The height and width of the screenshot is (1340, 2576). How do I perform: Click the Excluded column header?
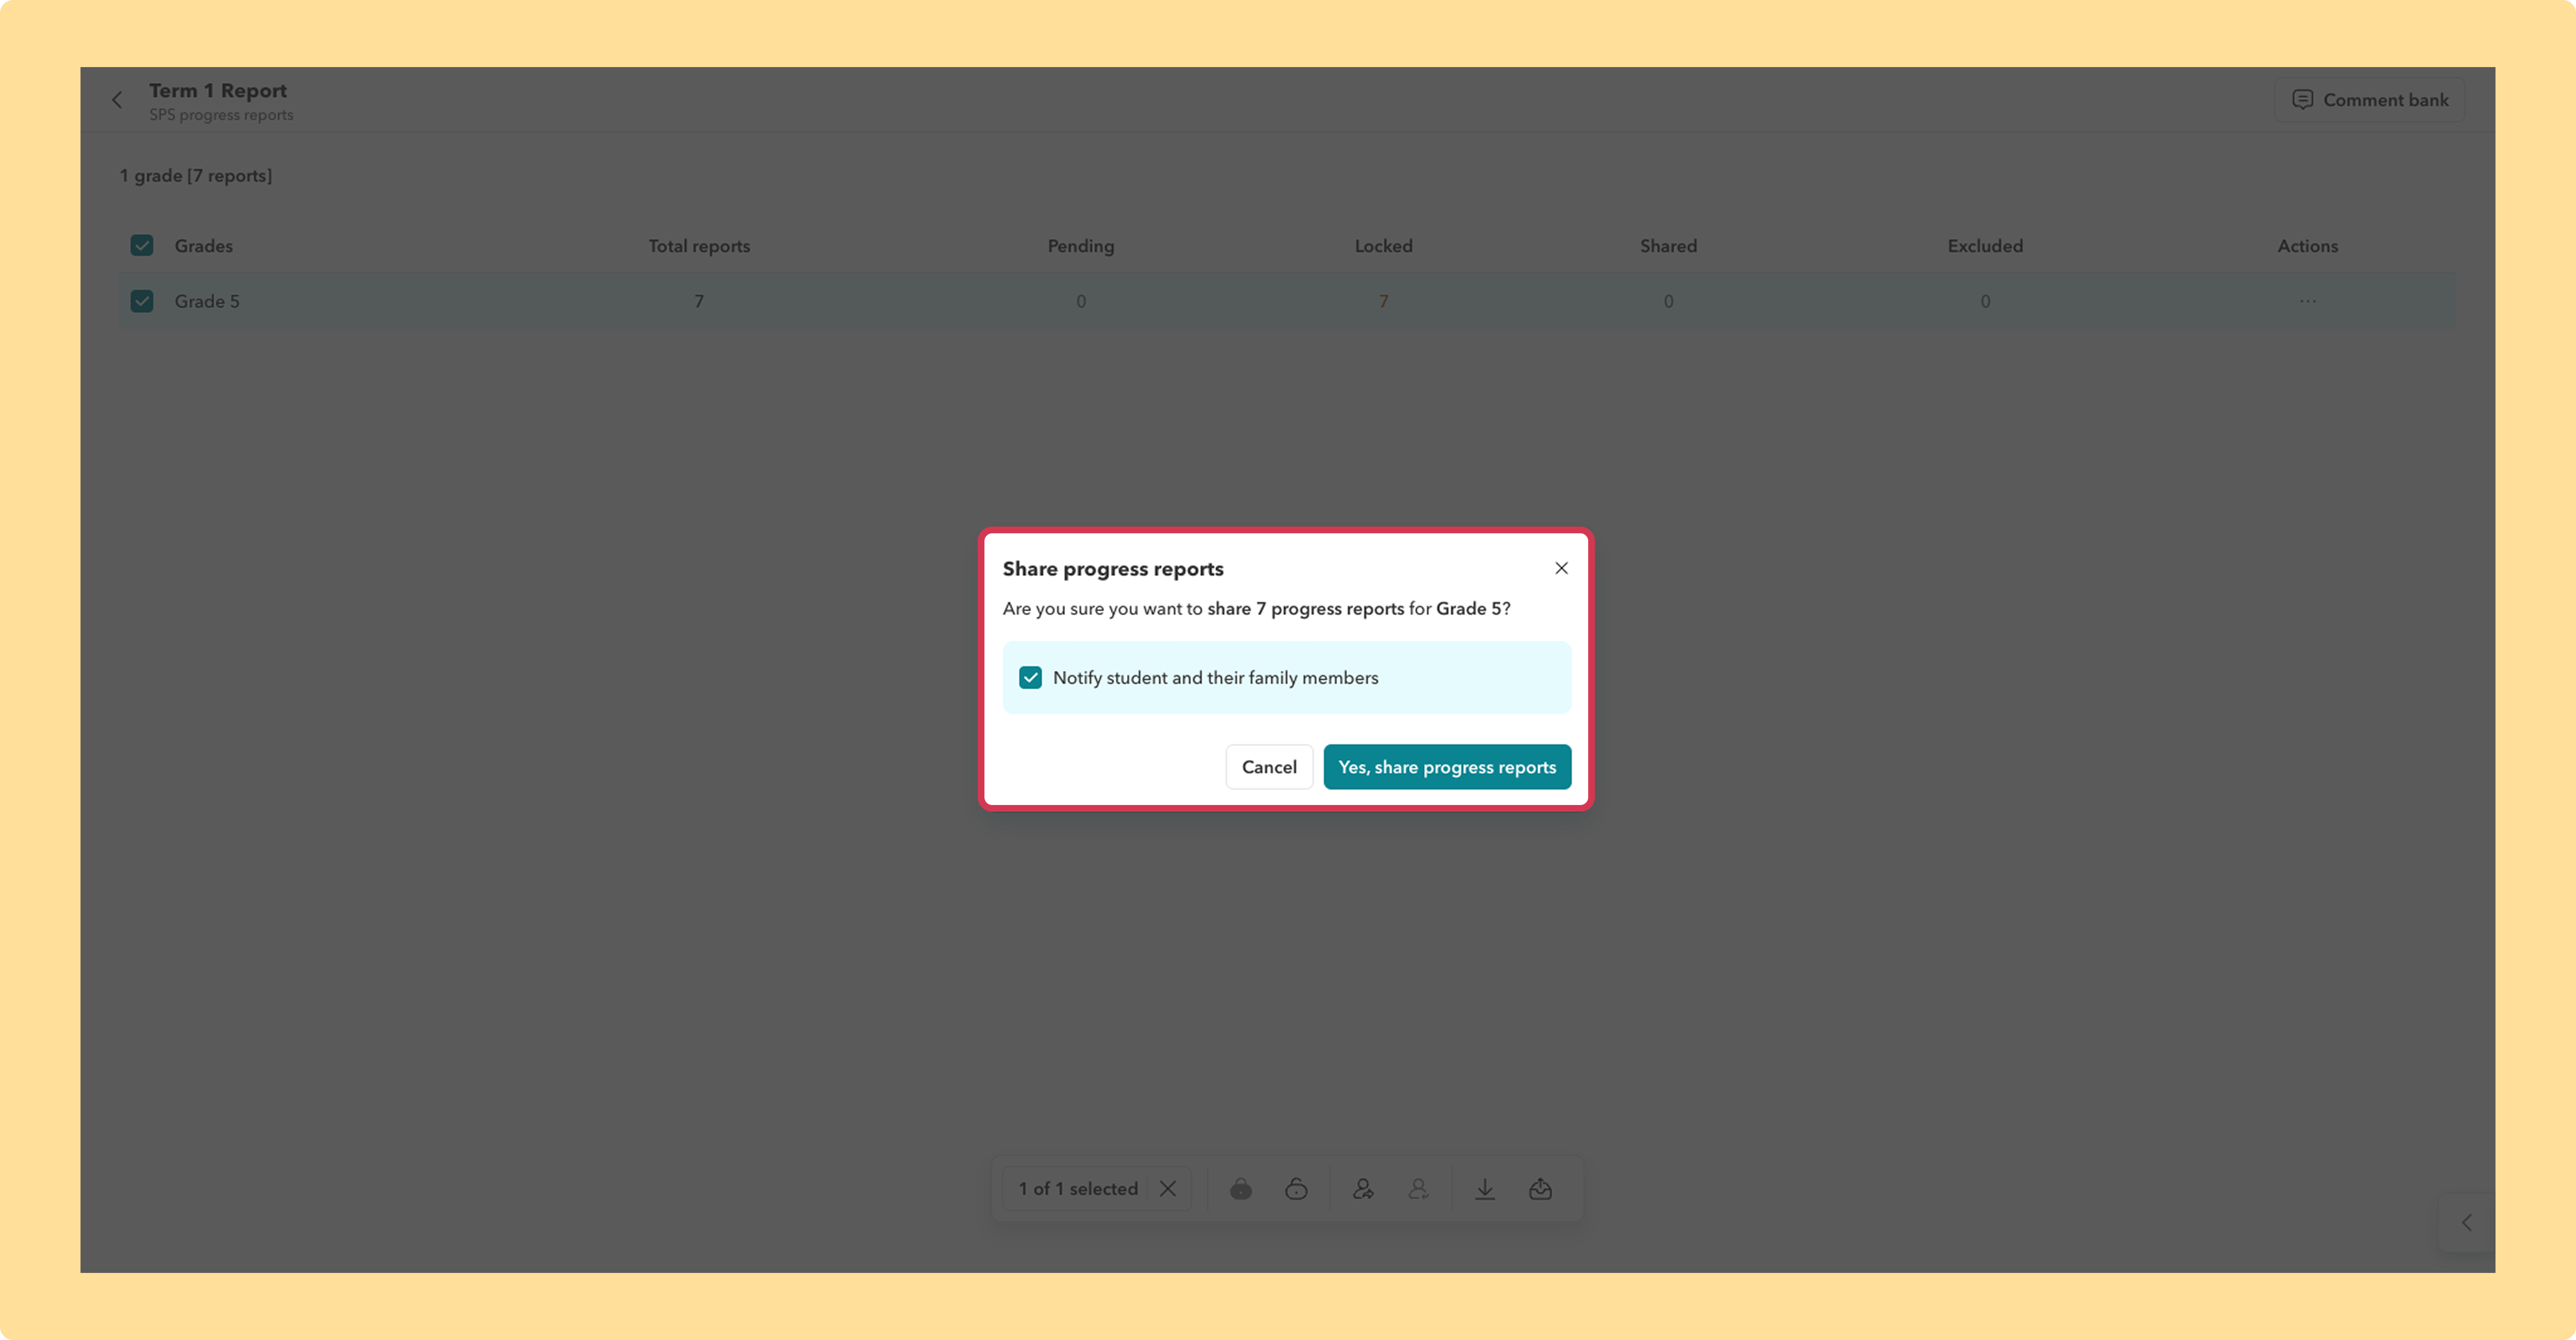point(1985,246)
